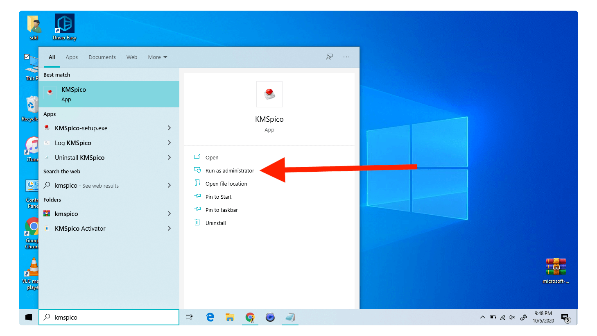Viewport: 597px width, 336px height.
Task: Select the KMSpico App best match result
Action: coord(109,94)
